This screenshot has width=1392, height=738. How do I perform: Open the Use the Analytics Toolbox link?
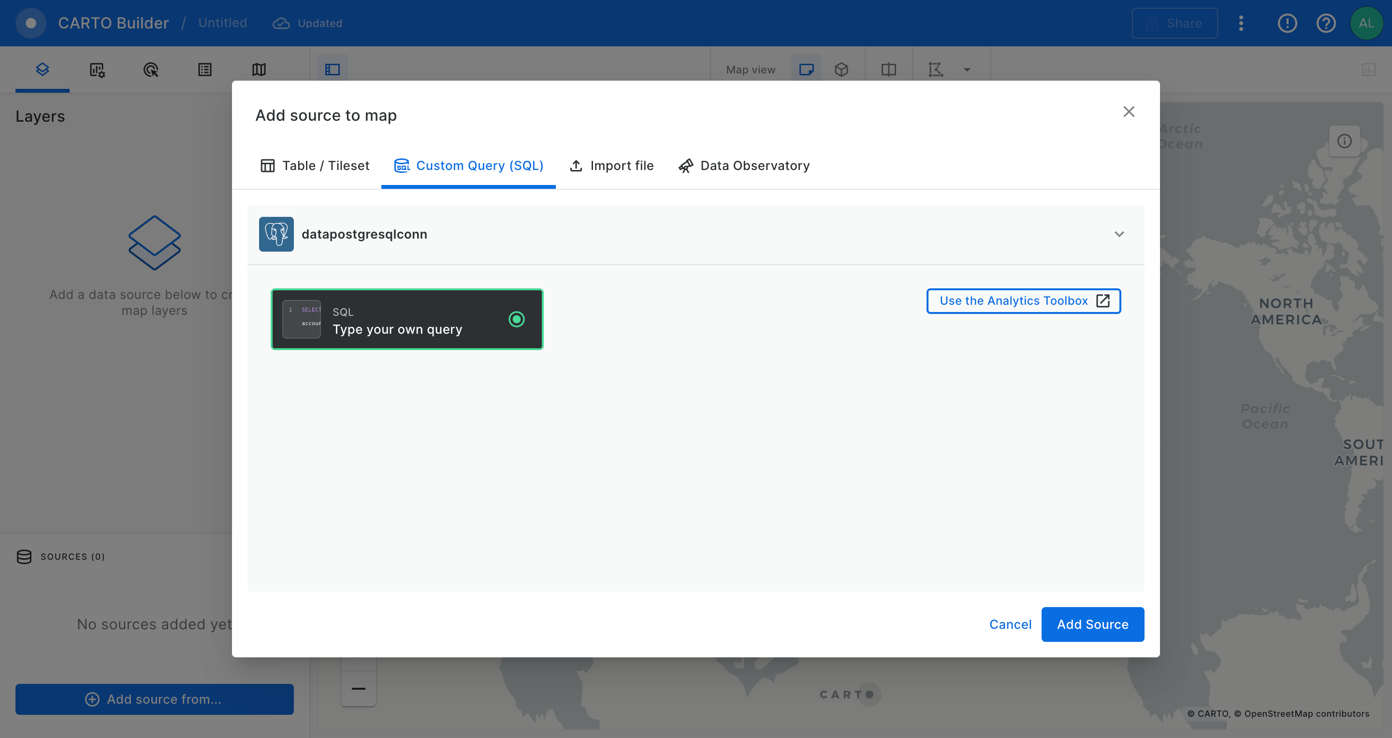[x=1024, y=301]
